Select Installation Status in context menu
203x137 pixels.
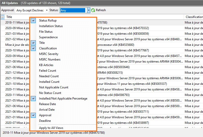[51, 26]
